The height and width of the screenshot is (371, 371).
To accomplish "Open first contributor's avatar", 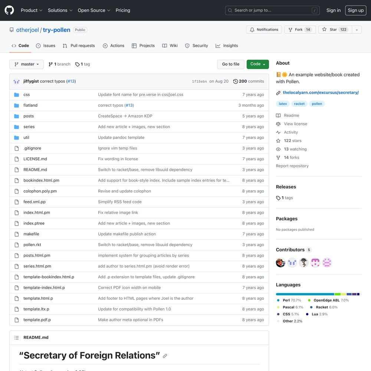I will pyautogui.click(x=280, y=263).
